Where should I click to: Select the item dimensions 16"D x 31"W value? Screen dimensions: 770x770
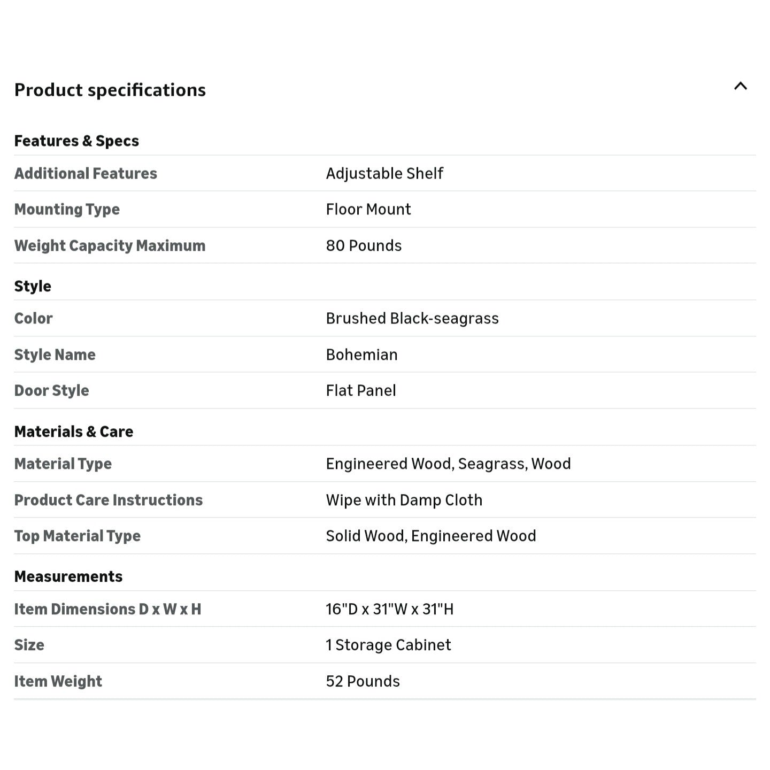390,609
